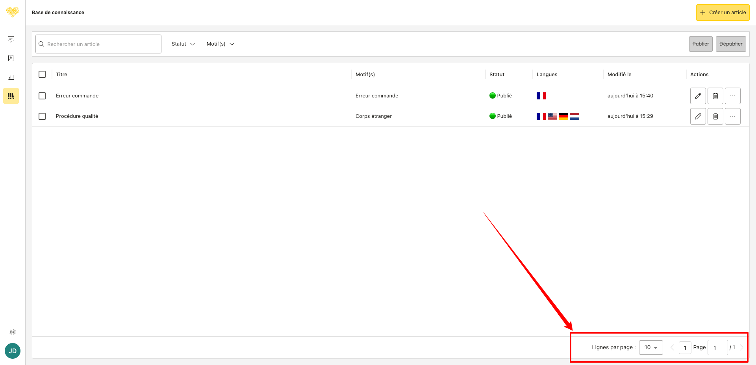The width and height of the screenshot is (756, 365).
Task: Open more actions for Erreur commande
Action: (732, 96)
